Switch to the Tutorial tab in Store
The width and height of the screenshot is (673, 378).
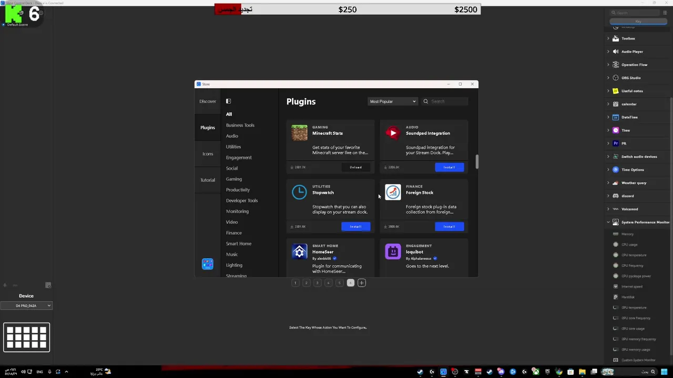point(208,180)
